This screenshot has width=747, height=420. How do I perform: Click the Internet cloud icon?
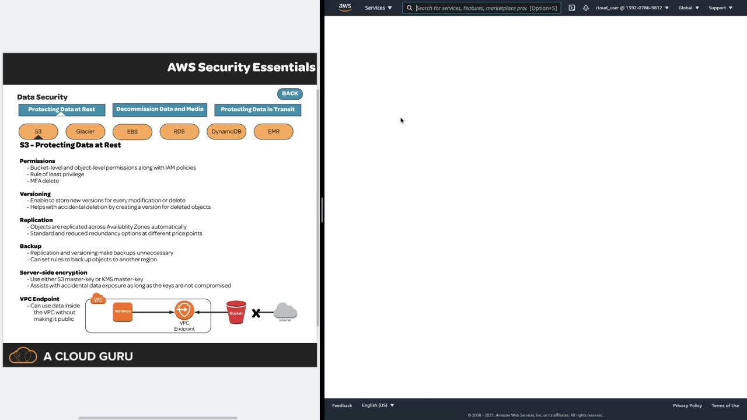285,311
